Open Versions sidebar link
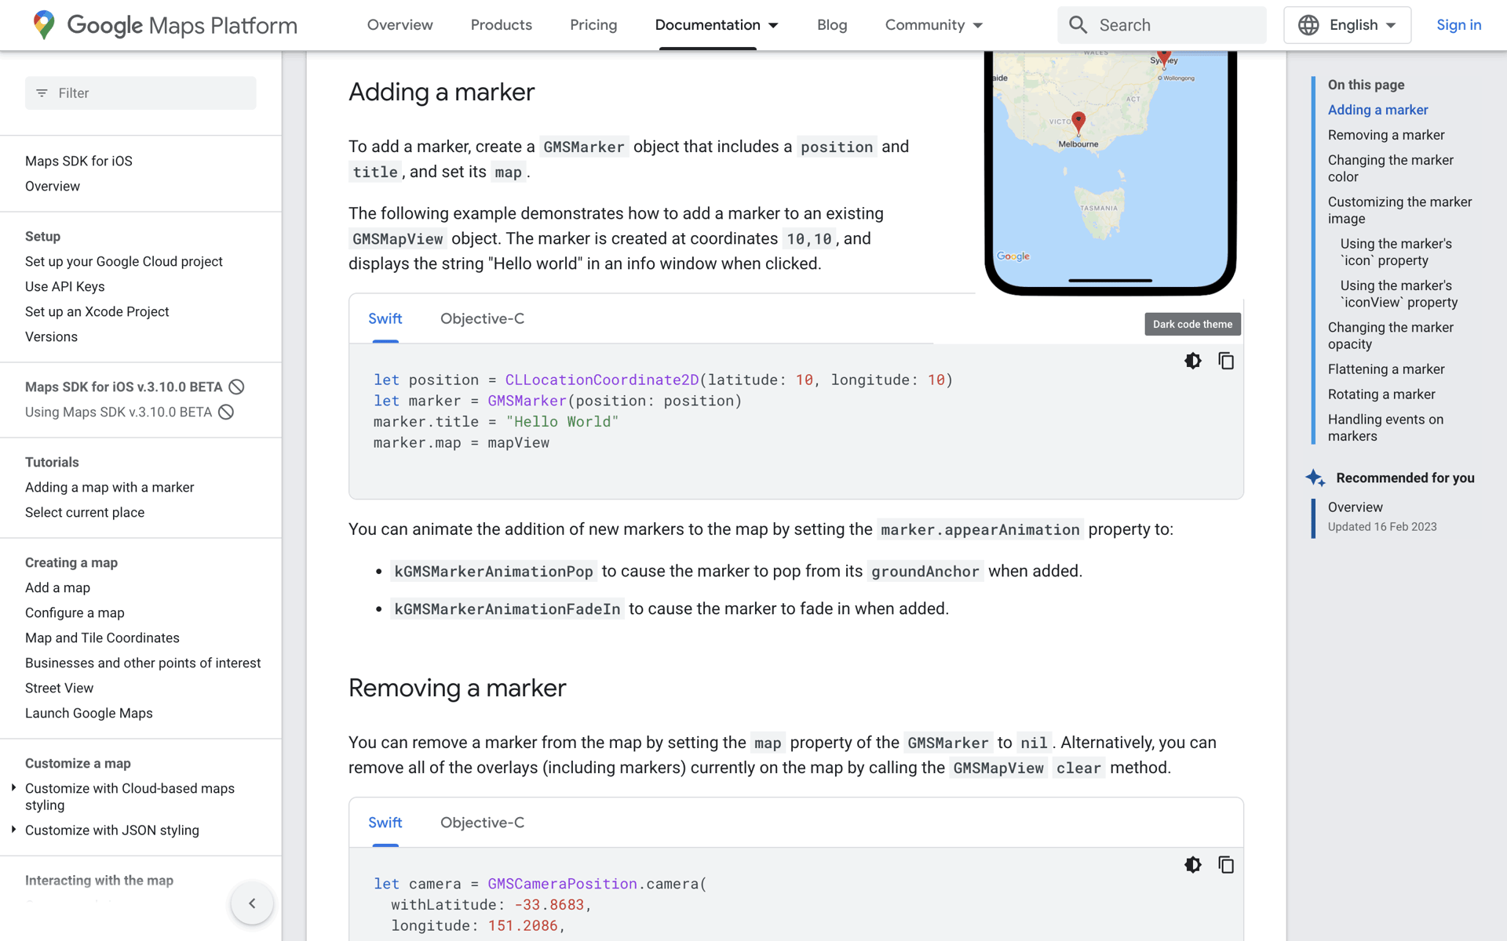This screenshot has width=1507, height=941. coord(51,336)
